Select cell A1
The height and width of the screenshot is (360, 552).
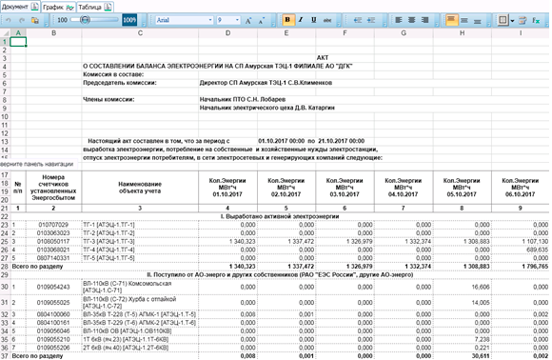pos(18,42)
